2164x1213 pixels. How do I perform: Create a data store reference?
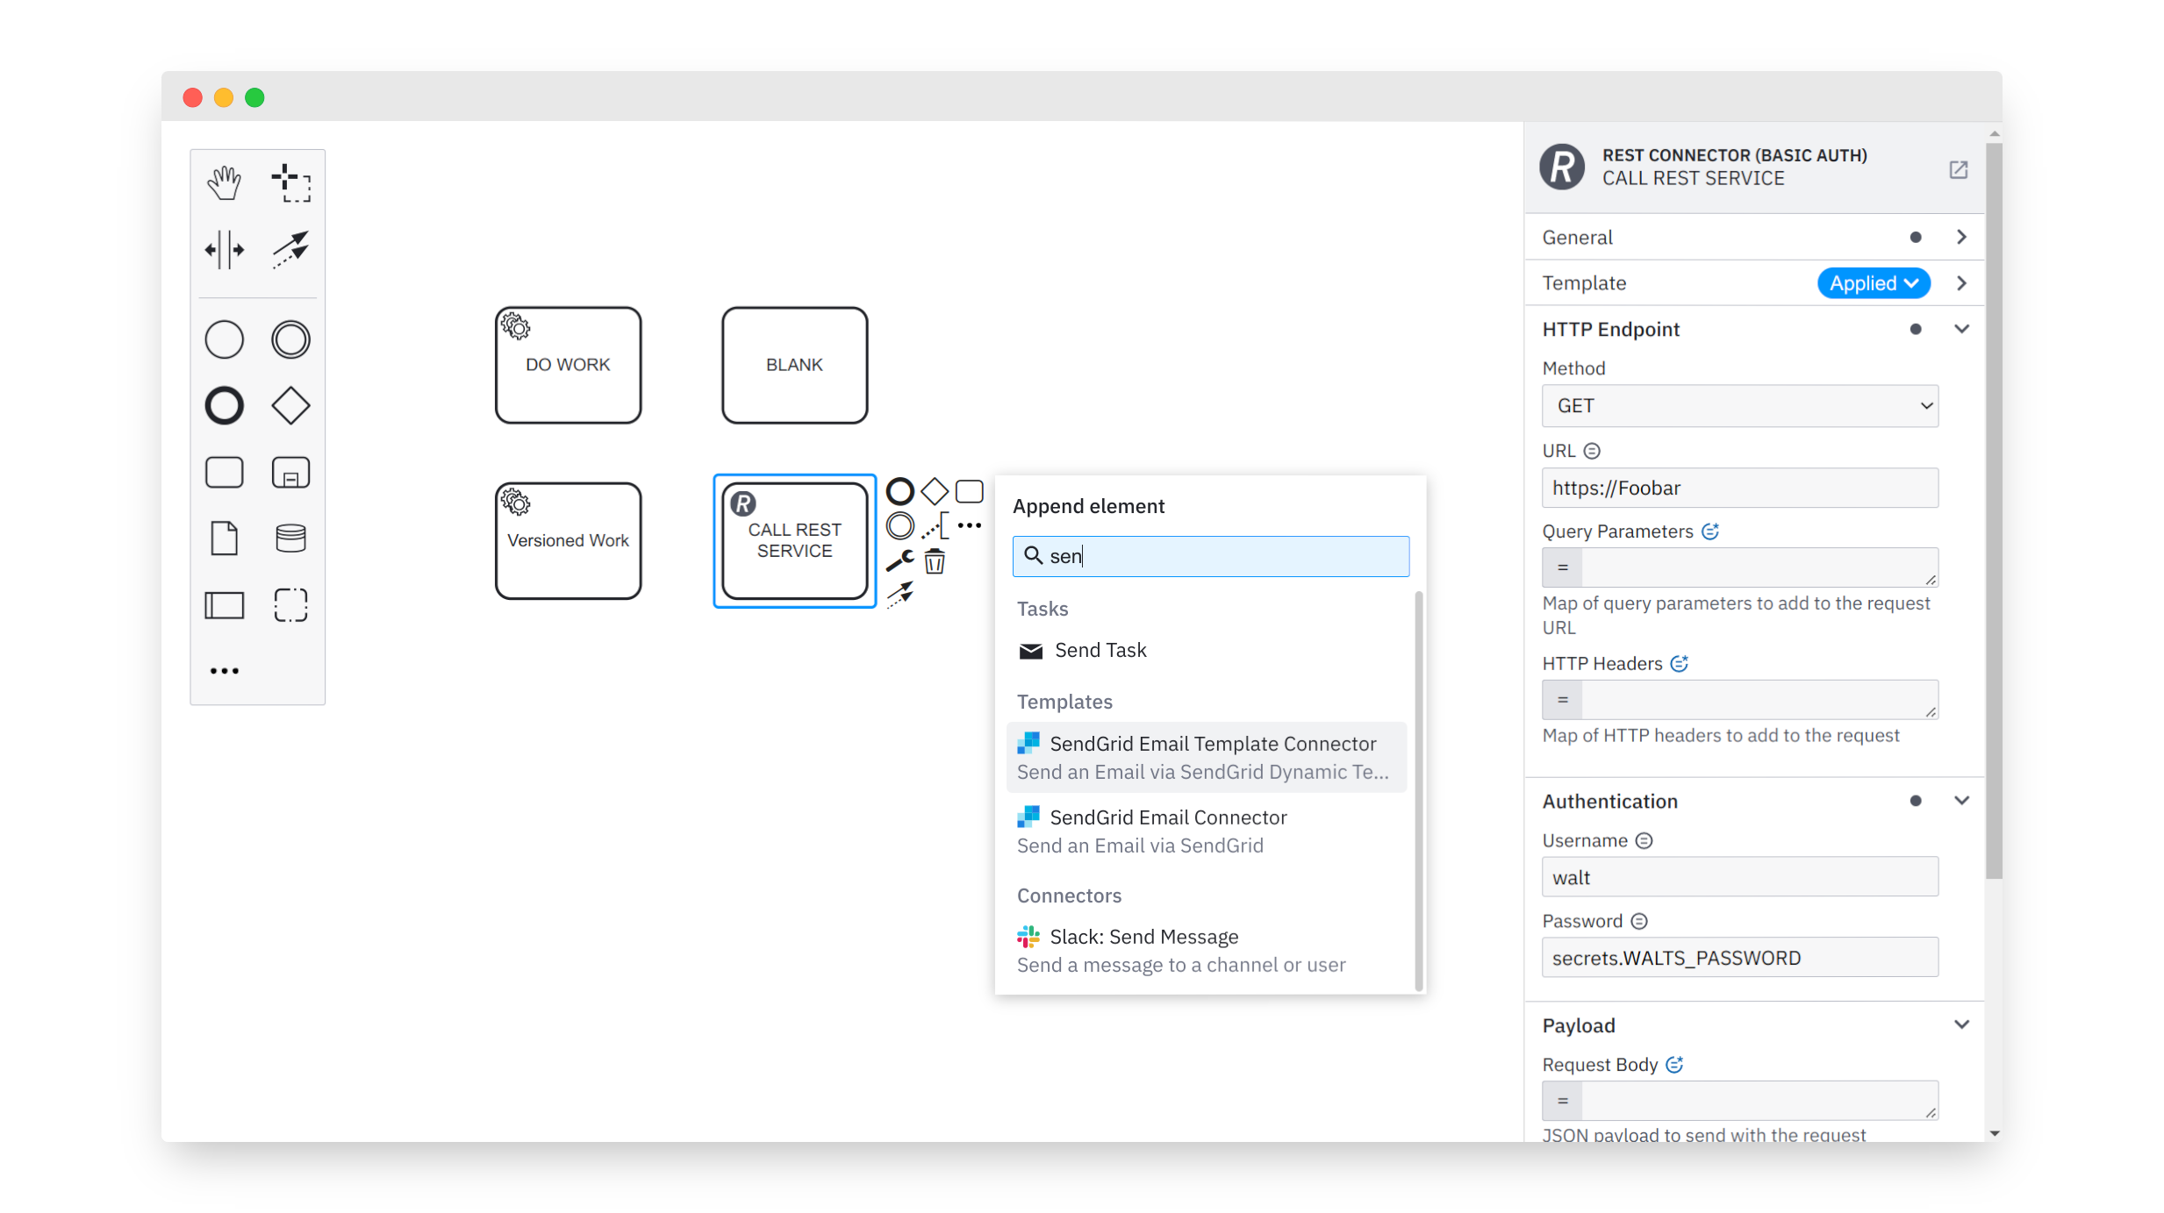290,539
